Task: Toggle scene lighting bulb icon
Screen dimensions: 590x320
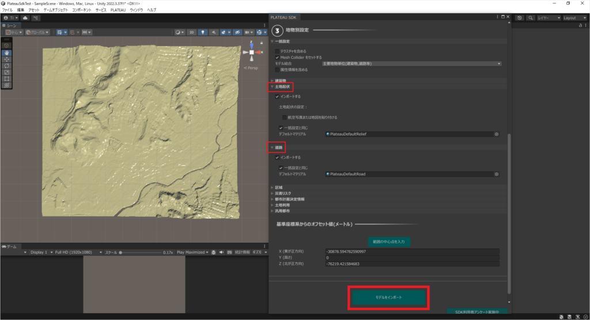Action: (x=203, y=32)
